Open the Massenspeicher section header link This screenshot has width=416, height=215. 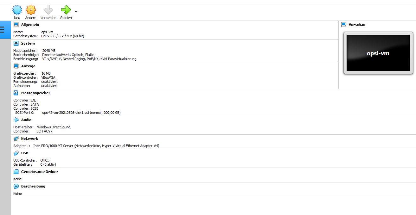pos(35,93)
